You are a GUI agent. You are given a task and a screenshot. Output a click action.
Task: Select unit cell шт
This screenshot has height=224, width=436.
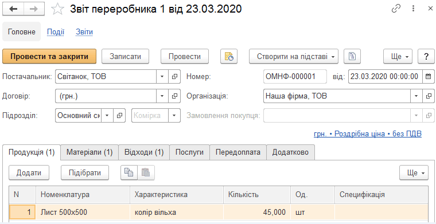coord(313,213)
